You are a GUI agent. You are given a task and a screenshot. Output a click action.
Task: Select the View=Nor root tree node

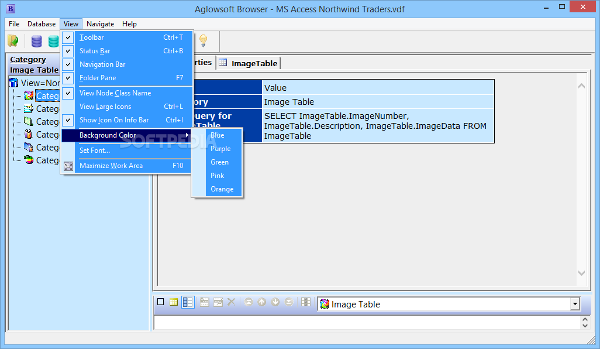tap(40, 83)
